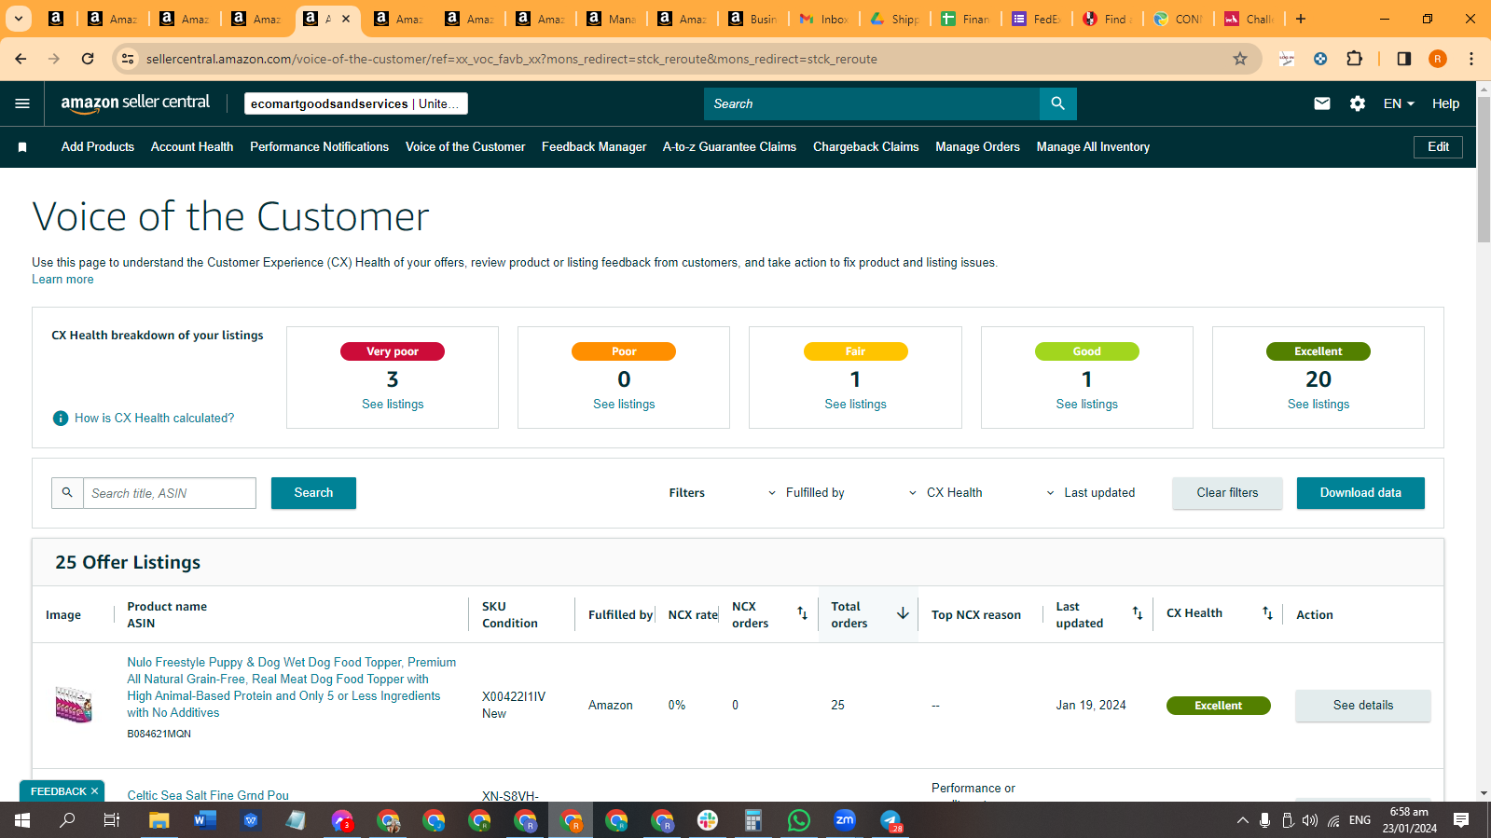This screenshot has width=1491, height=838.
Task: Open the Chrome profile avatar R
Action: coord(1438,59)
